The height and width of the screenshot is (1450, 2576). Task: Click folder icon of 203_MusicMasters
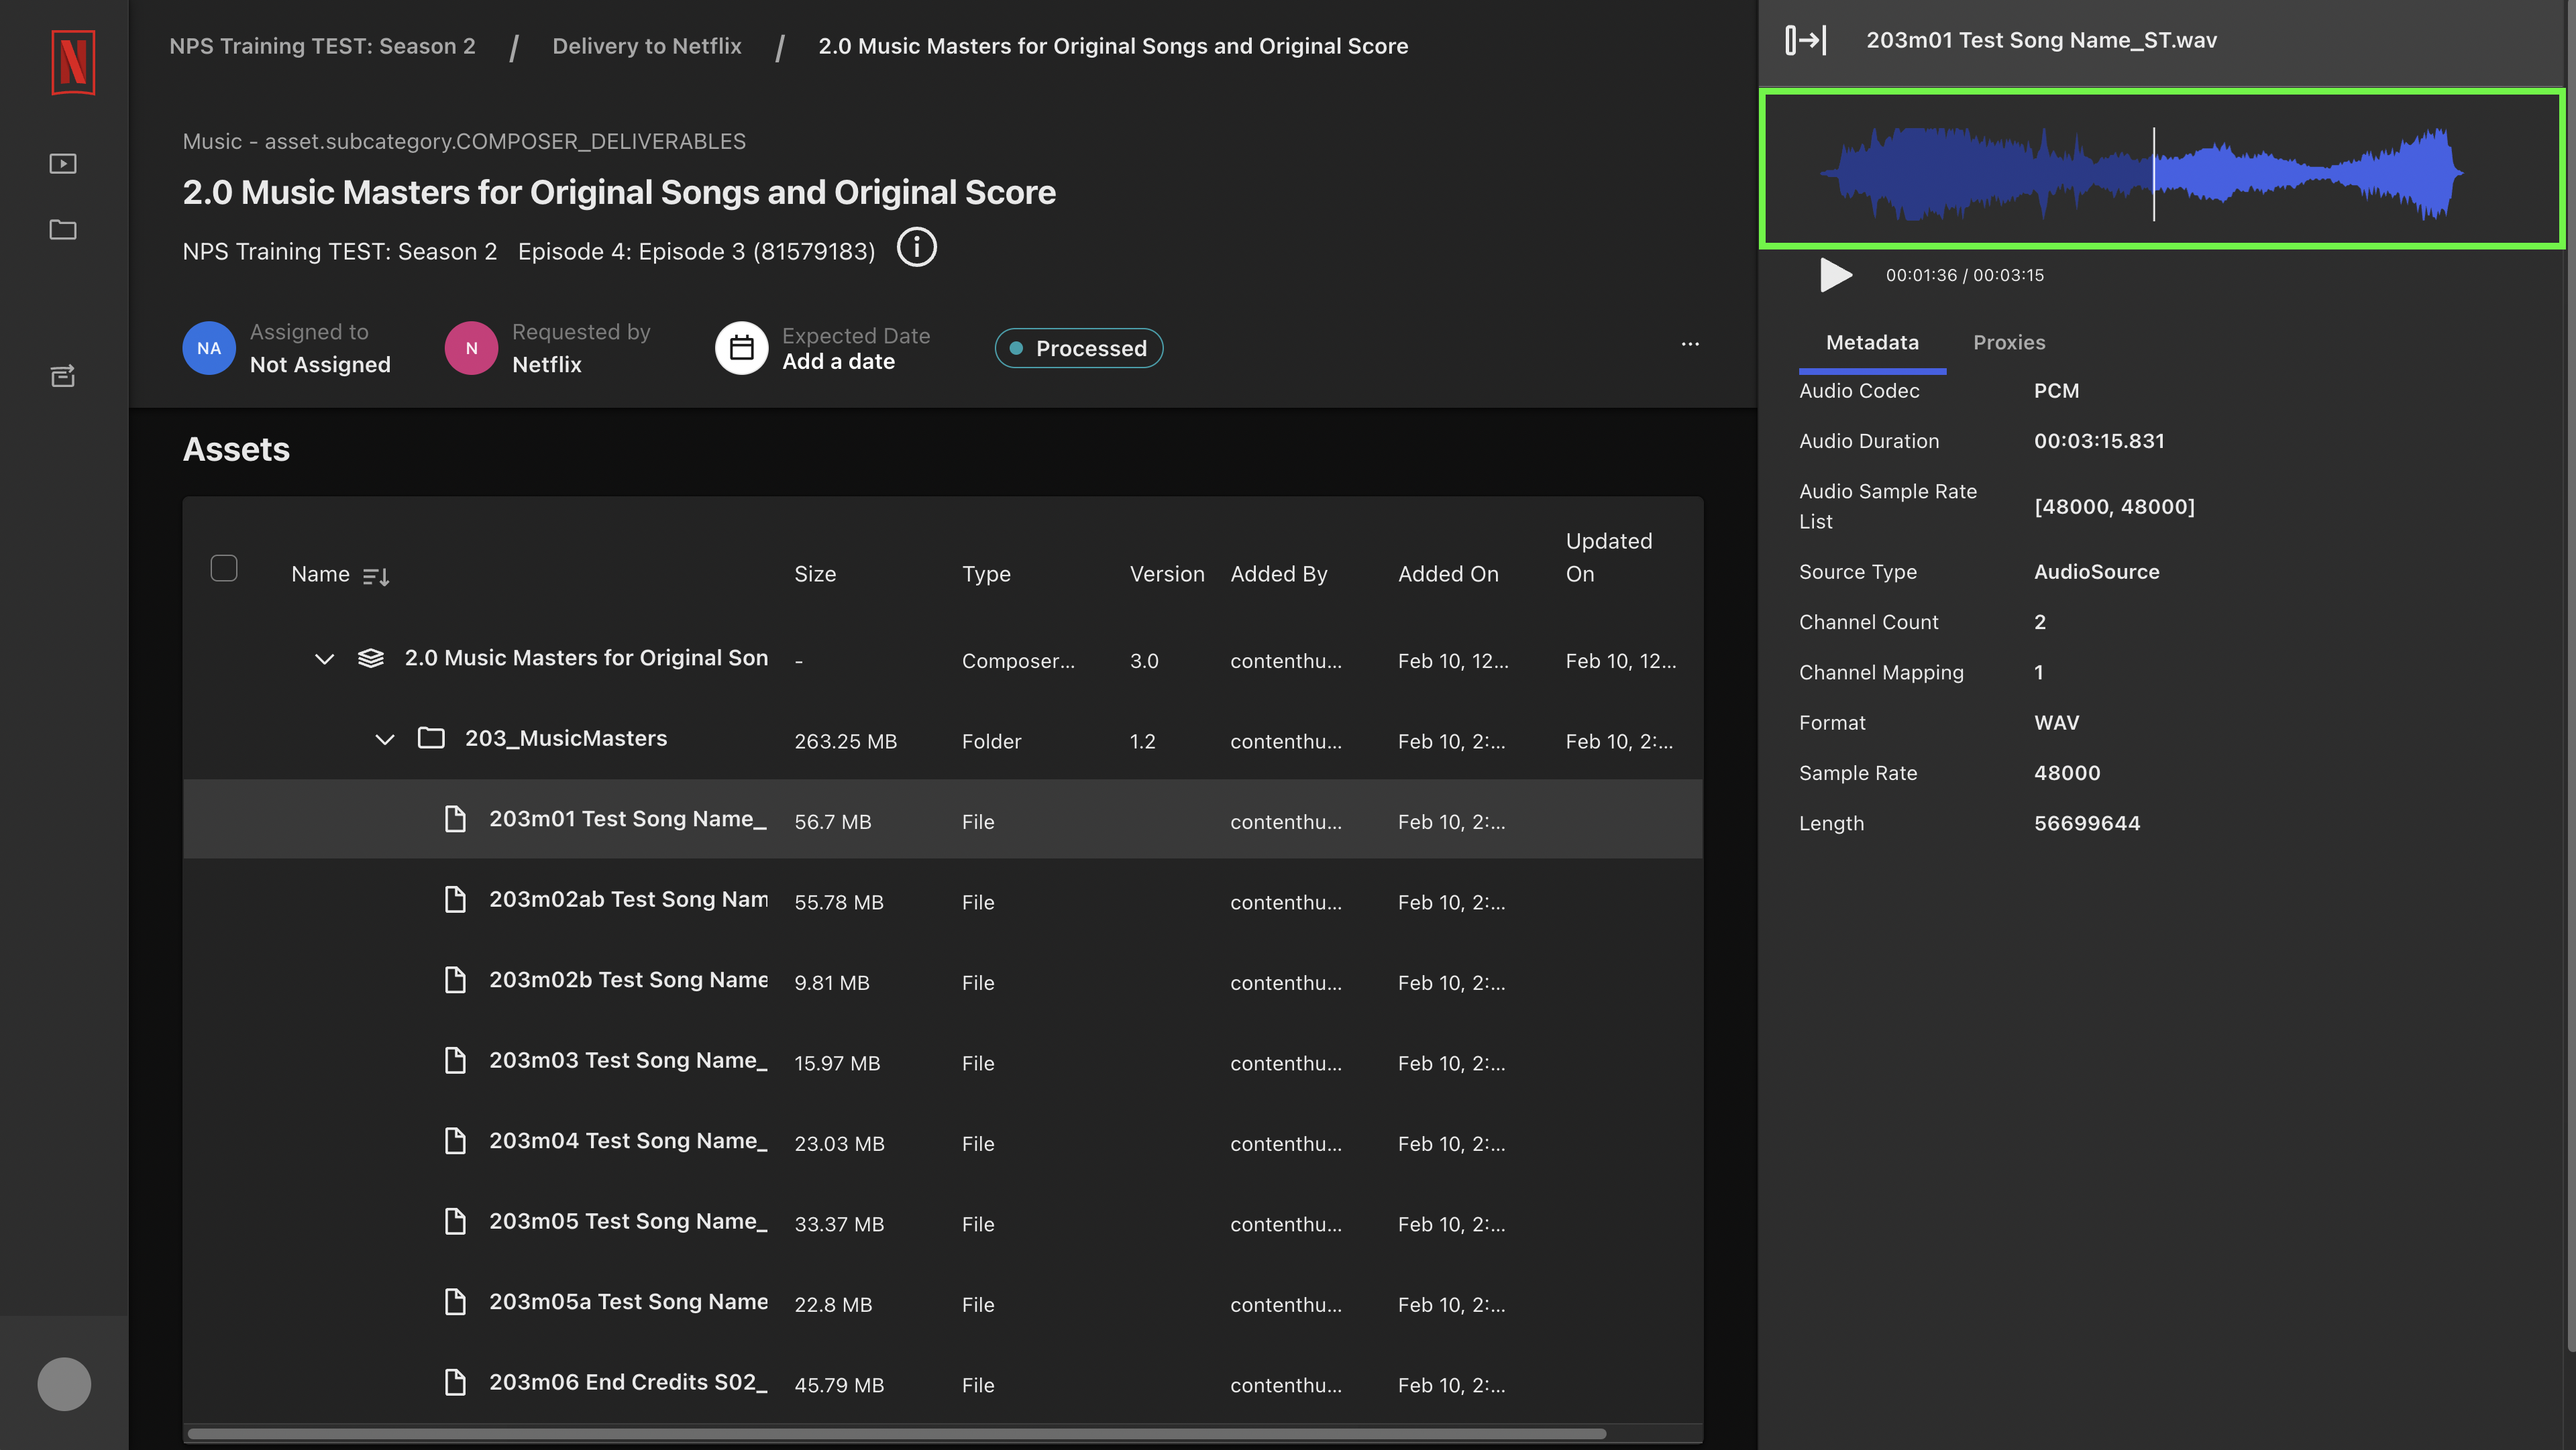431,738
